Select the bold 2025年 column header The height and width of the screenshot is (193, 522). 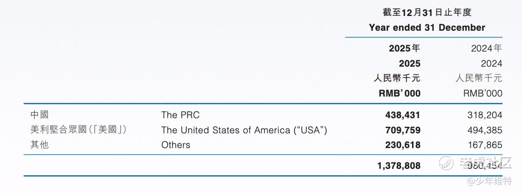404,48
